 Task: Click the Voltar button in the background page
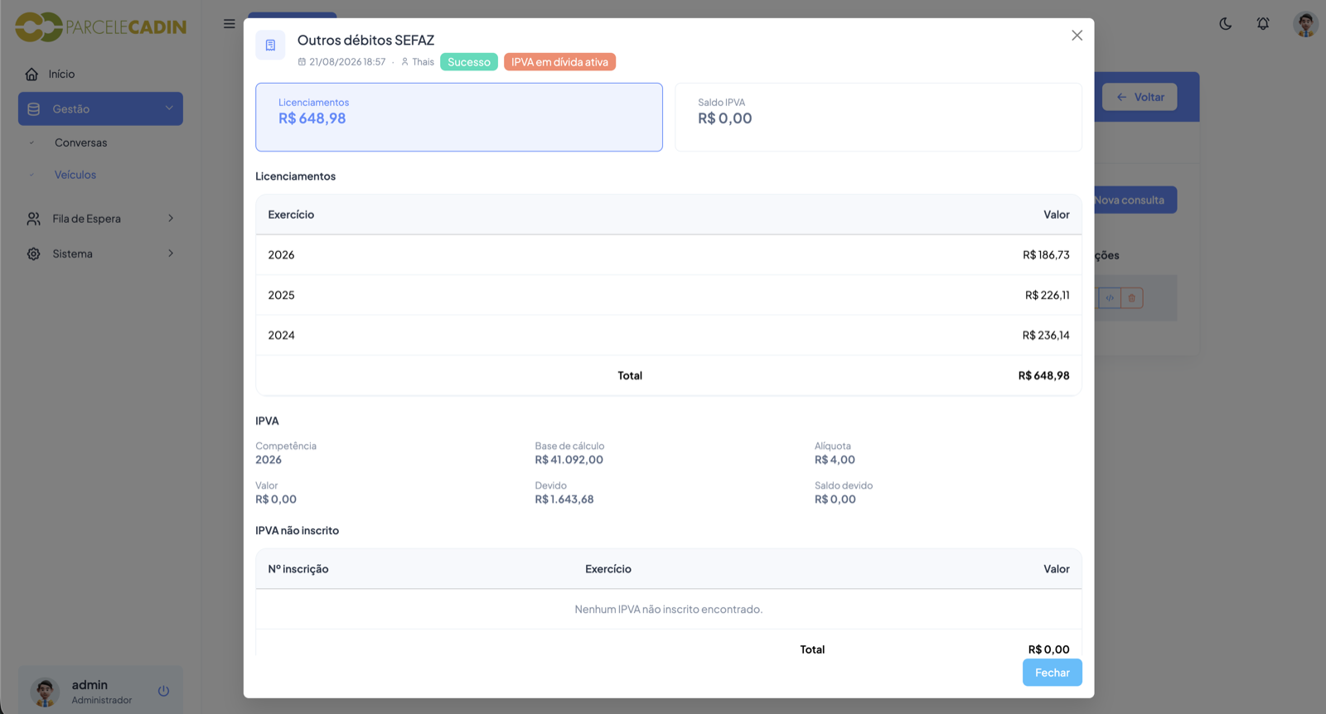tap(1140, 97)
